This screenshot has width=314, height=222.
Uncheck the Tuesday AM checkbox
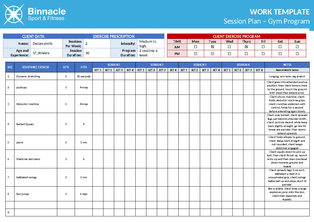pos(212,47)
